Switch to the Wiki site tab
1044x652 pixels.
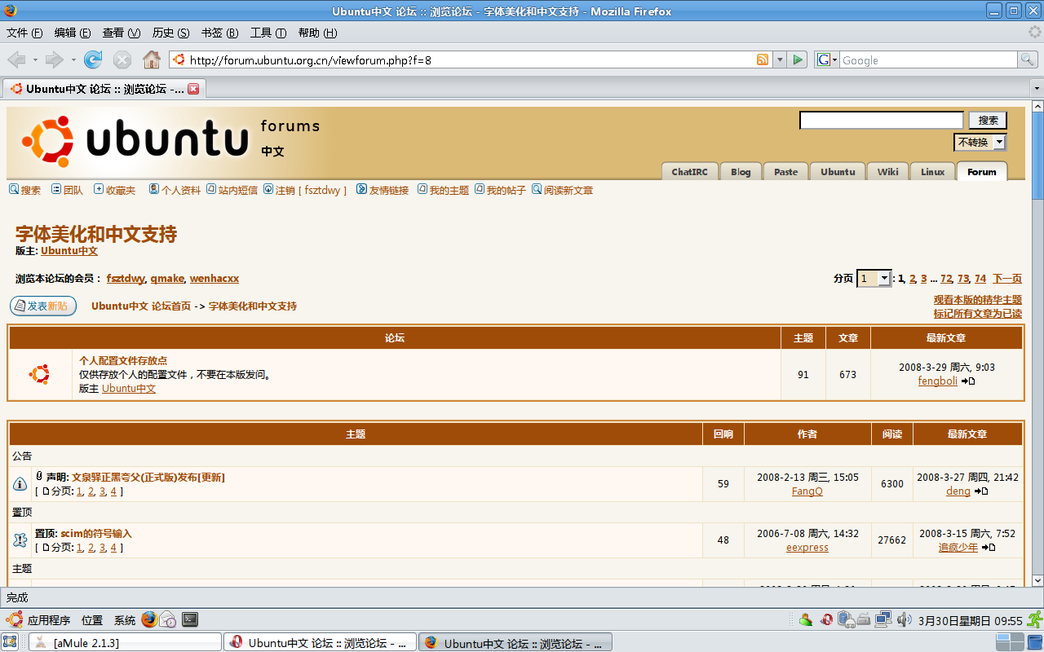click(x=887, y=171)
